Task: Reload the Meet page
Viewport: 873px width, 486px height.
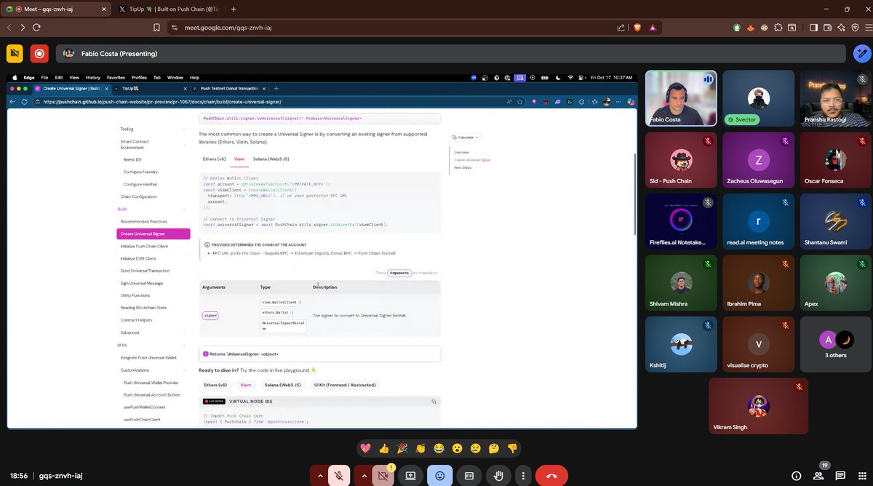Action: 36,27
